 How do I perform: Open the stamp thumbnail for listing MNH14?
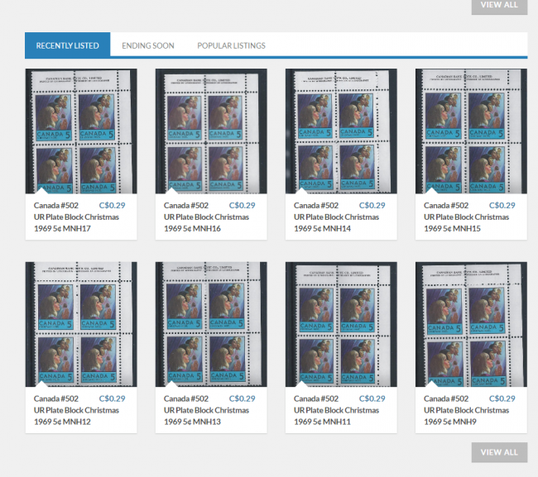click(341, 131)
